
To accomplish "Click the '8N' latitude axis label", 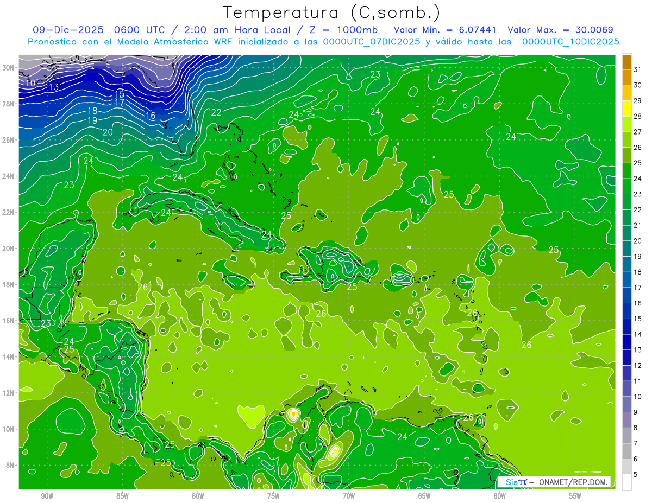I will (10, 466).
